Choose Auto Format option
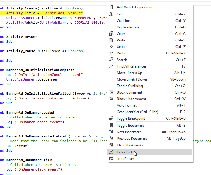The width and height of the screenshot is (211, 175). coord(150,105)
